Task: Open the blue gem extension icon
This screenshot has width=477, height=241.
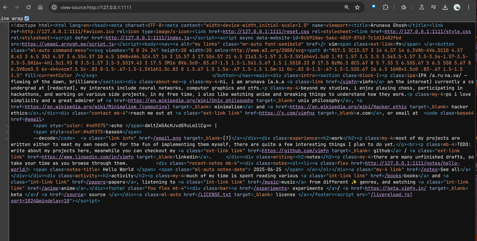Action: (x=374, y=7)
